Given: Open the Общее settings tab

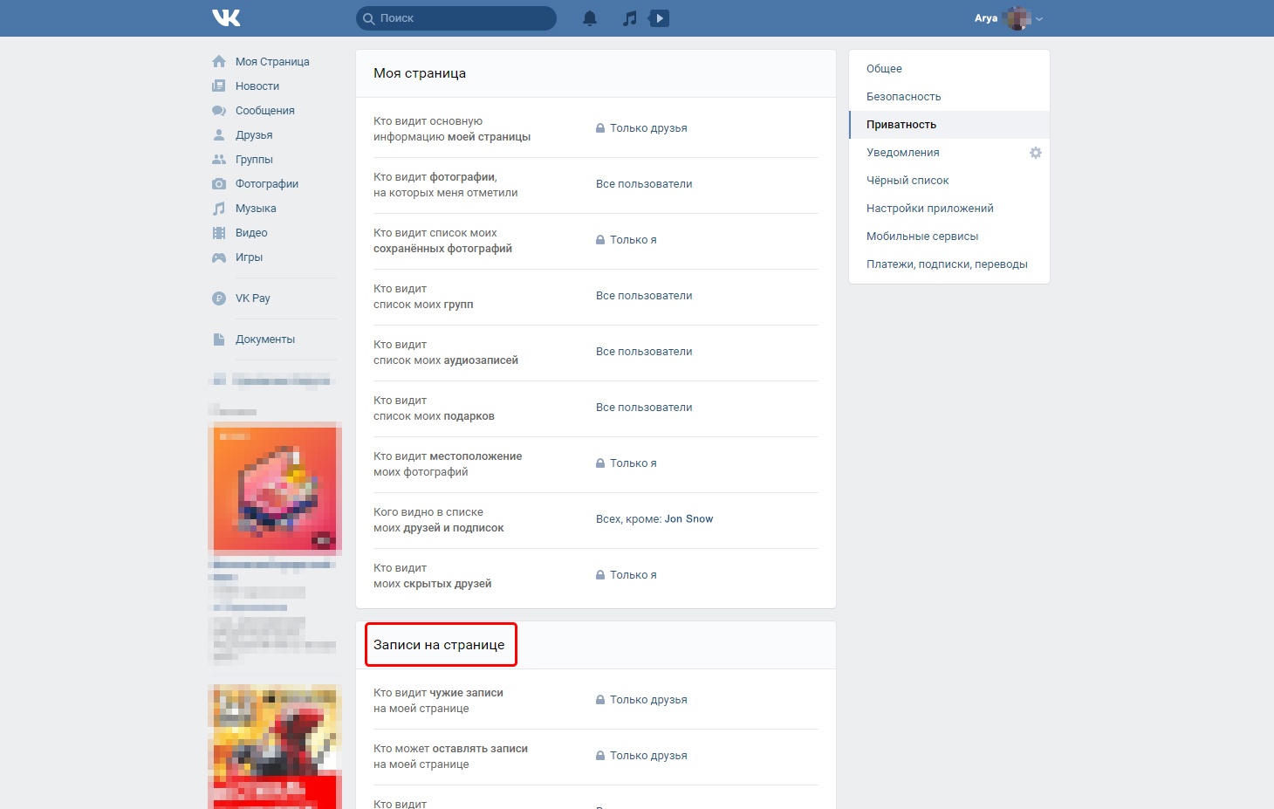Looking at the screenshot, I should click(x=949, y=69).
